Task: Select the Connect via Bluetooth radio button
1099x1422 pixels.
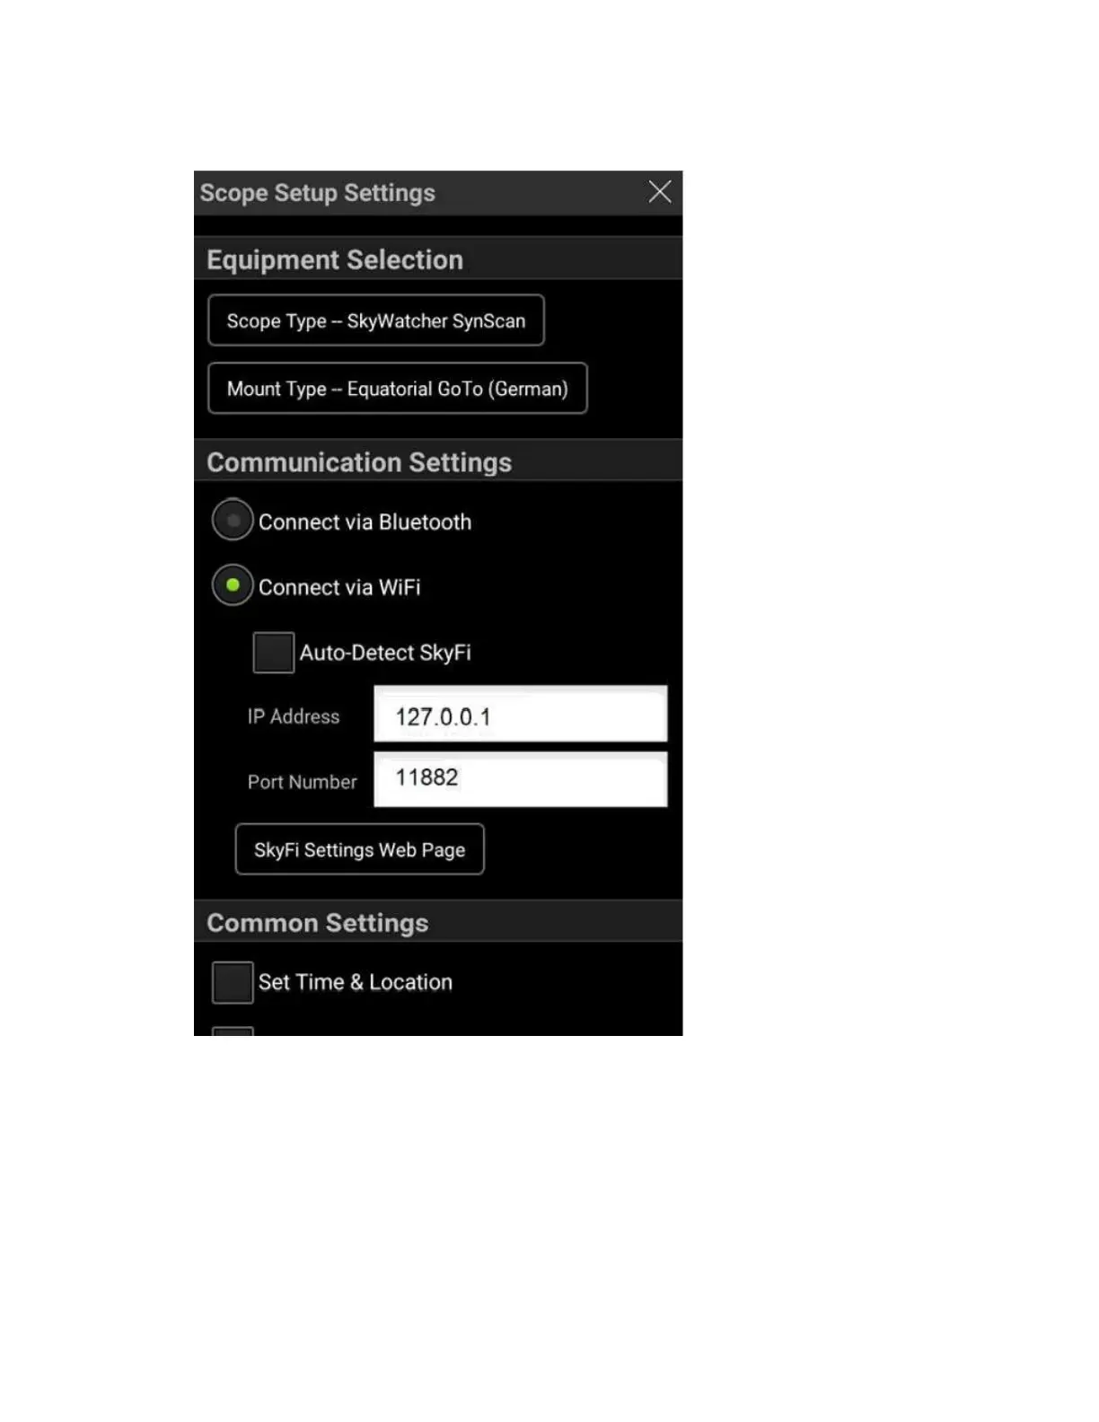Action: click(233, 521)
